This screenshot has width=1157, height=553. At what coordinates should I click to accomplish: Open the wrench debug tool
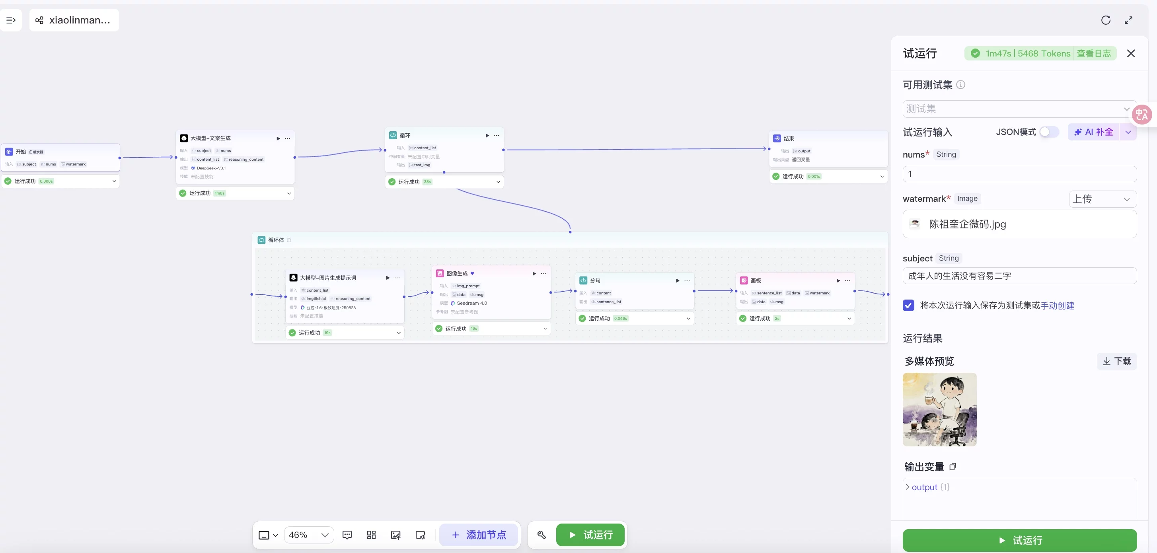click(541, 535)
